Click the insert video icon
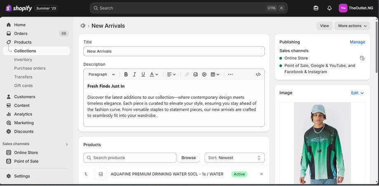The height and width of the screenshot is (186, 379). click(x=204, y=74)
